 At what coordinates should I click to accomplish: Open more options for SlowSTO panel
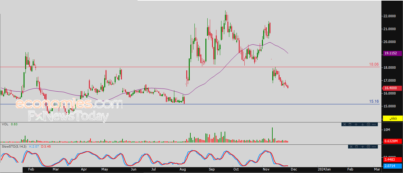click(x=374, y=147)
